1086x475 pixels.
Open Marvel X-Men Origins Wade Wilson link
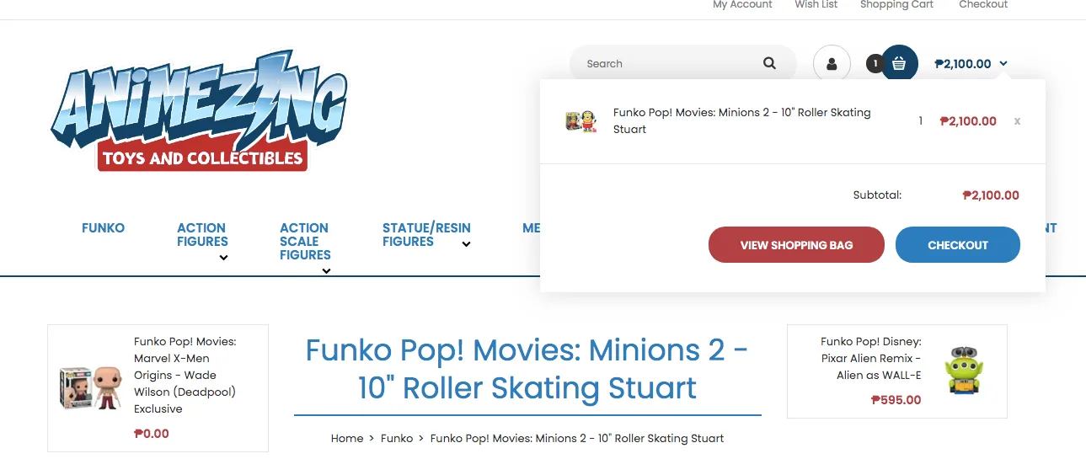tap(185, 376)
